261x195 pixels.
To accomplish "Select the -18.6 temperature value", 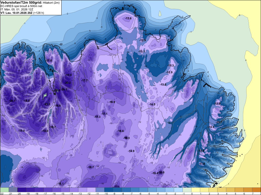I will coord(58,106).
